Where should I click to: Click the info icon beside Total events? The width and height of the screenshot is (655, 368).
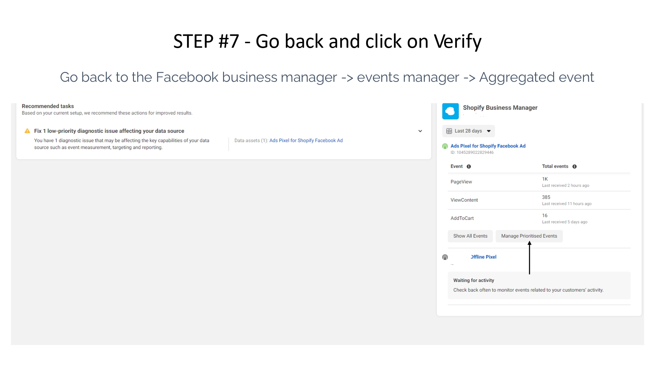click(x=574, y=166)
